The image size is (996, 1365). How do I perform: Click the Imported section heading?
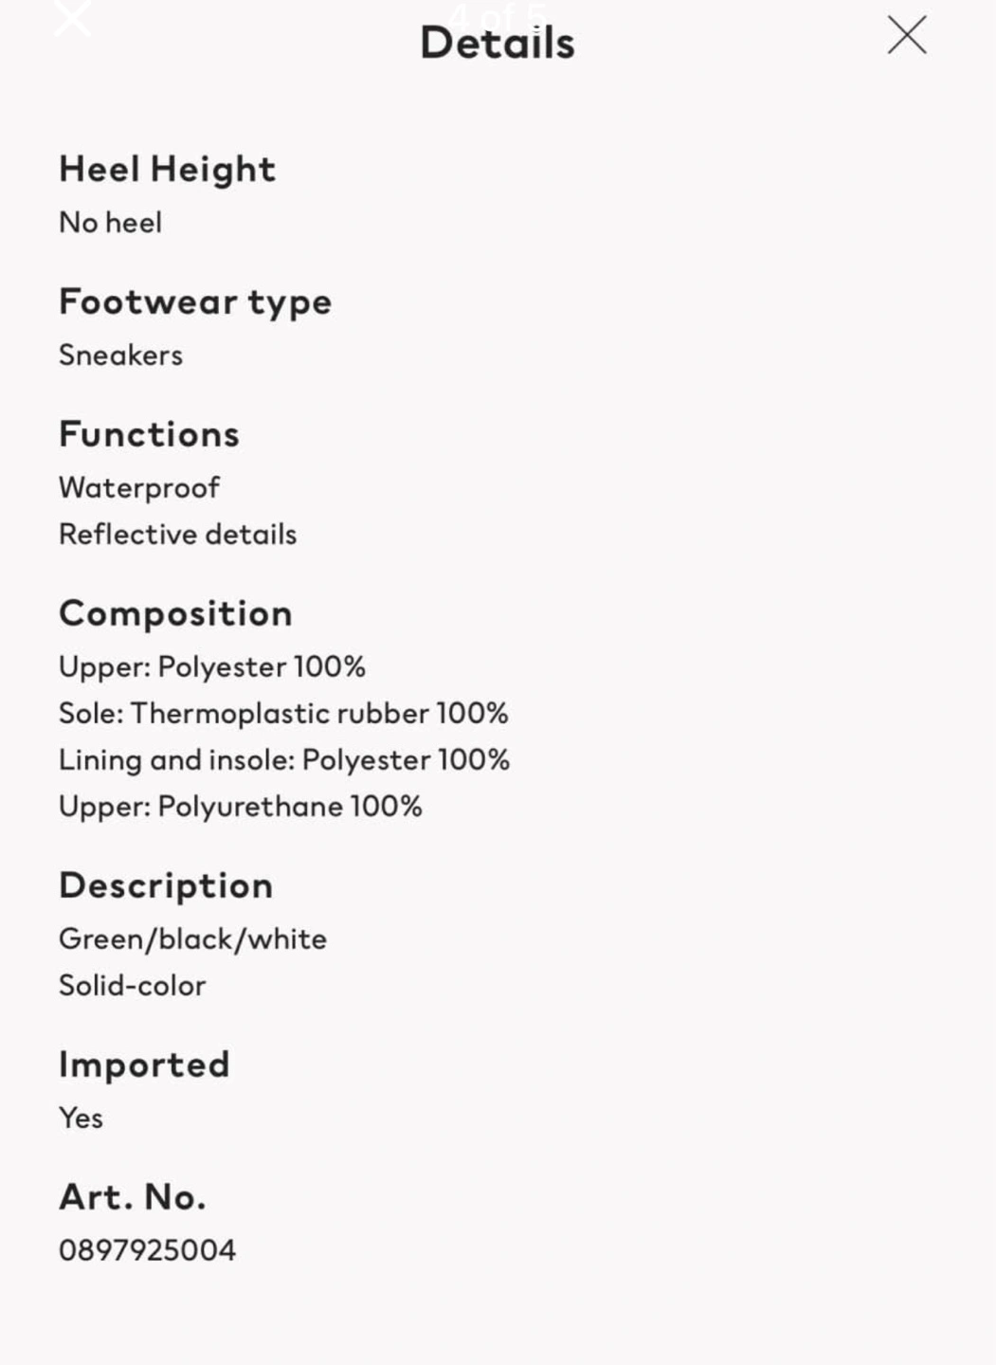[x=144, y=1065]
